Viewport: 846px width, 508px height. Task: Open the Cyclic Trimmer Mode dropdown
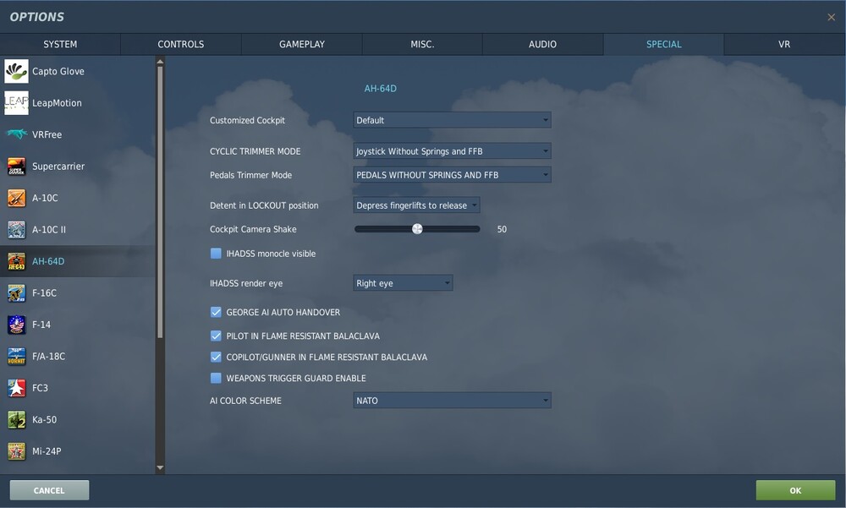pos(452,151)
